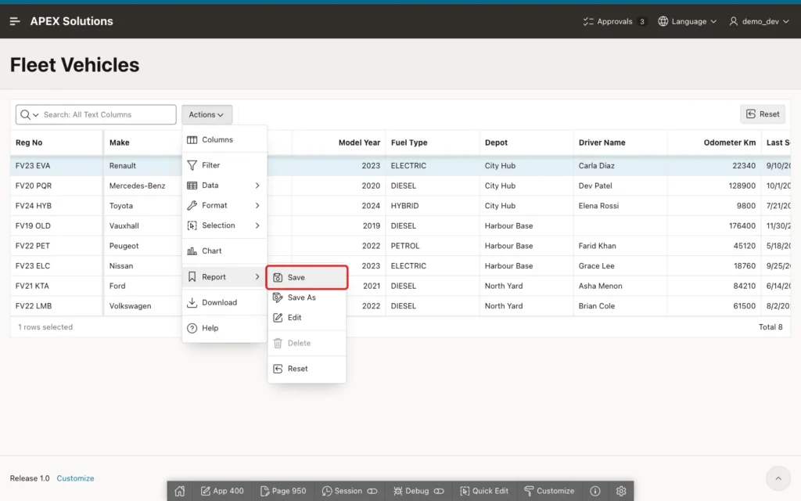Click the gear settings icon in developer toolbar
The width and height of the screenshot is (801, 501).
tap(621, 492)
